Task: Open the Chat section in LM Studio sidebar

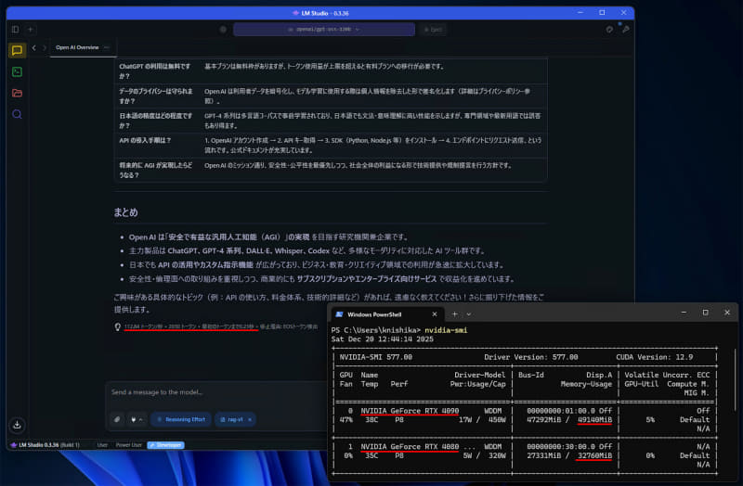Action: [x=17, y=50]
